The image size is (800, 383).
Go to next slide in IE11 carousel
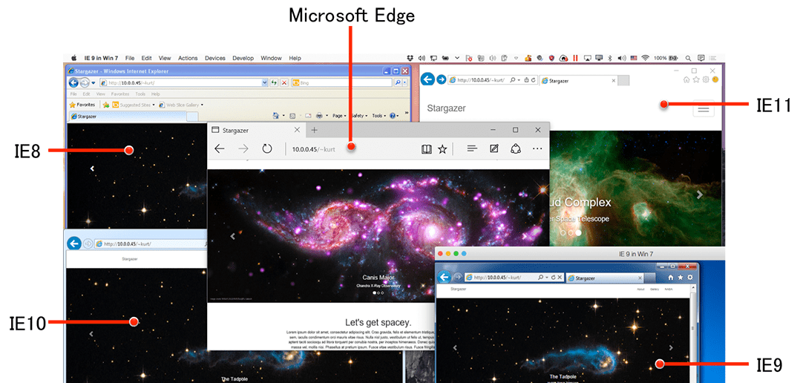point(700,194)
